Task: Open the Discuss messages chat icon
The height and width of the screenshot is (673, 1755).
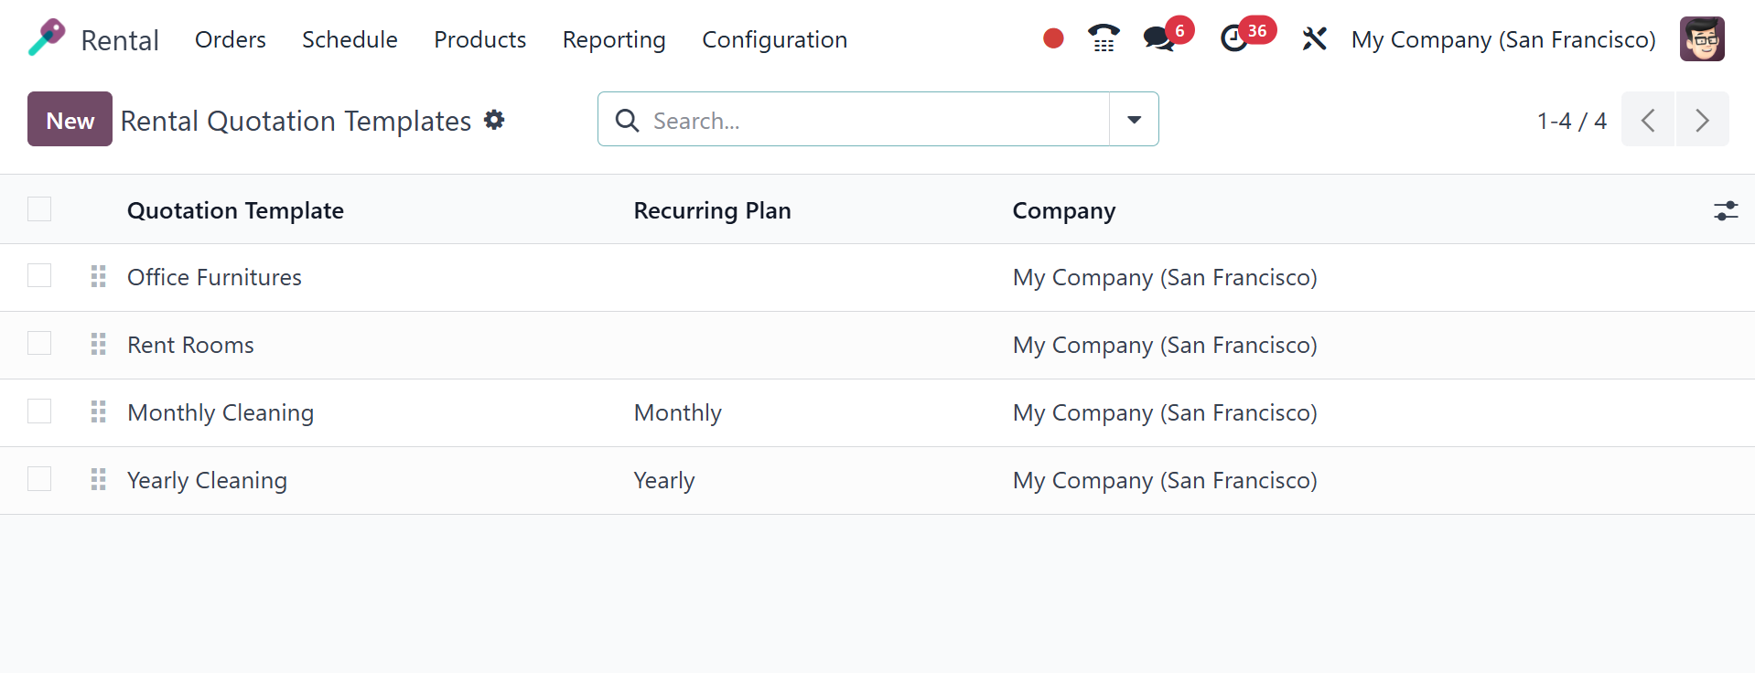Action: click(1158, 38)
